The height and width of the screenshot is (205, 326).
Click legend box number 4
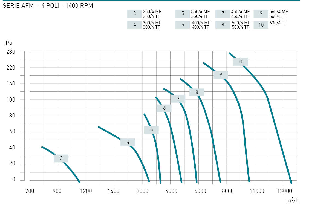point(134,25)
